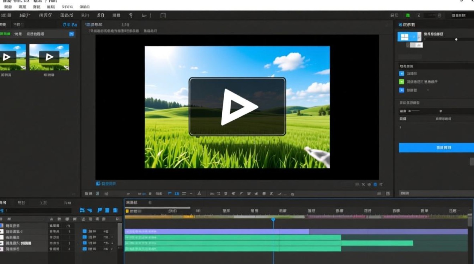The height and width of the screenshot is (264, 474).
Task: Expand the small dropdown arrow beside third checkbox
Action: [428, 90]
